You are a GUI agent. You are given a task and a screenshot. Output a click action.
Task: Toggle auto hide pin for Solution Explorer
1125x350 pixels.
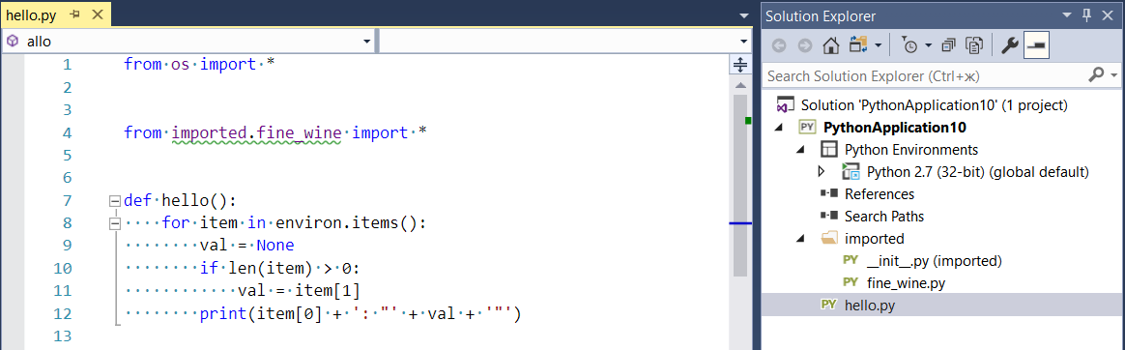1087,15
